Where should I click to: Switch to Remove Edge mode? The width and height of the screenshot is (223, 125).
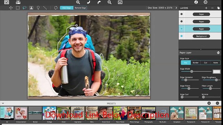tap(80, 8)
